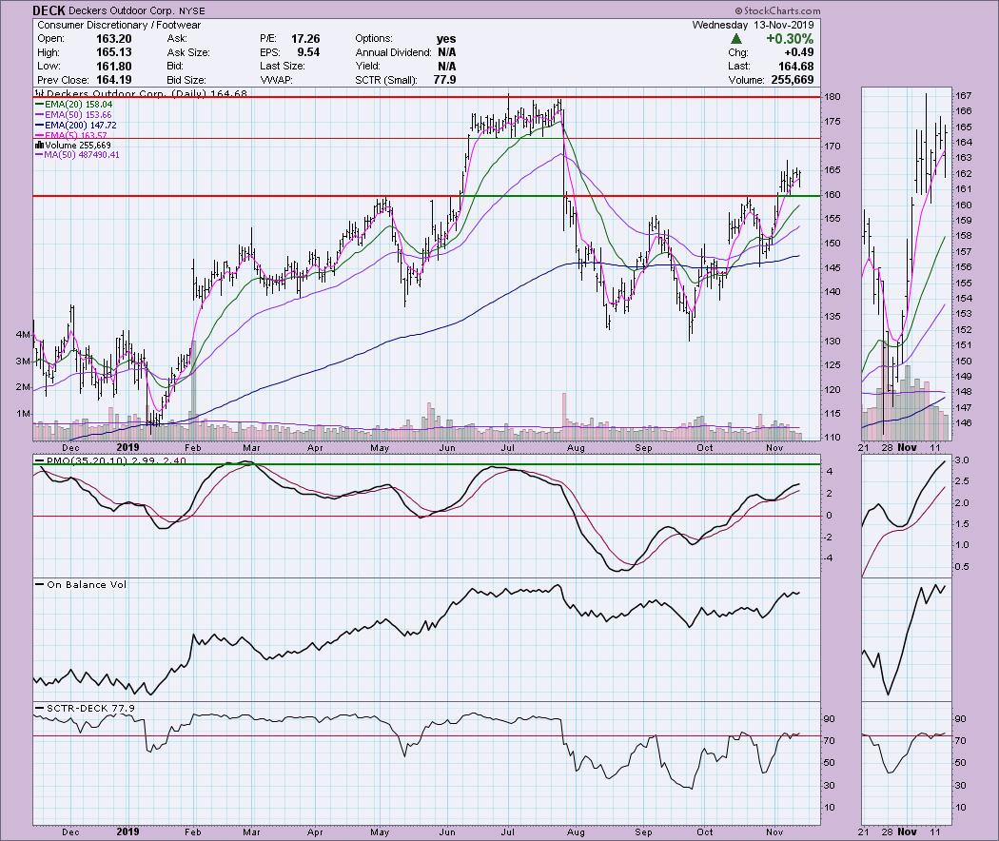999x841 pixels.
Task: Click the P/E value 17.26
Action: click(305, 39)
